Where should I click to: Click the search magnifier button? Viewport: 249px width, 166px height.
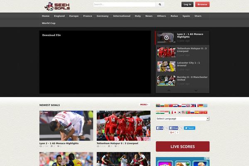[x=160, y=5]
